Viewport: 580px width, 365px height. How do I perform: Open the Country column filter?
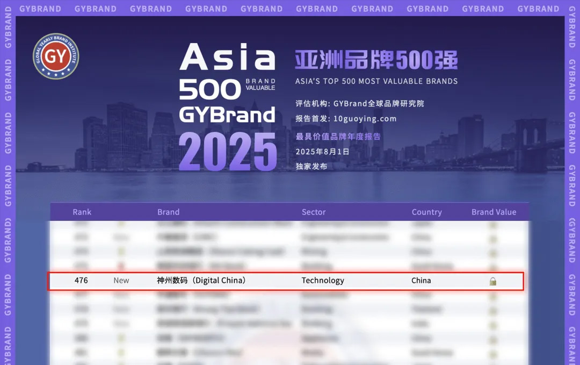[x=427, y=212]
